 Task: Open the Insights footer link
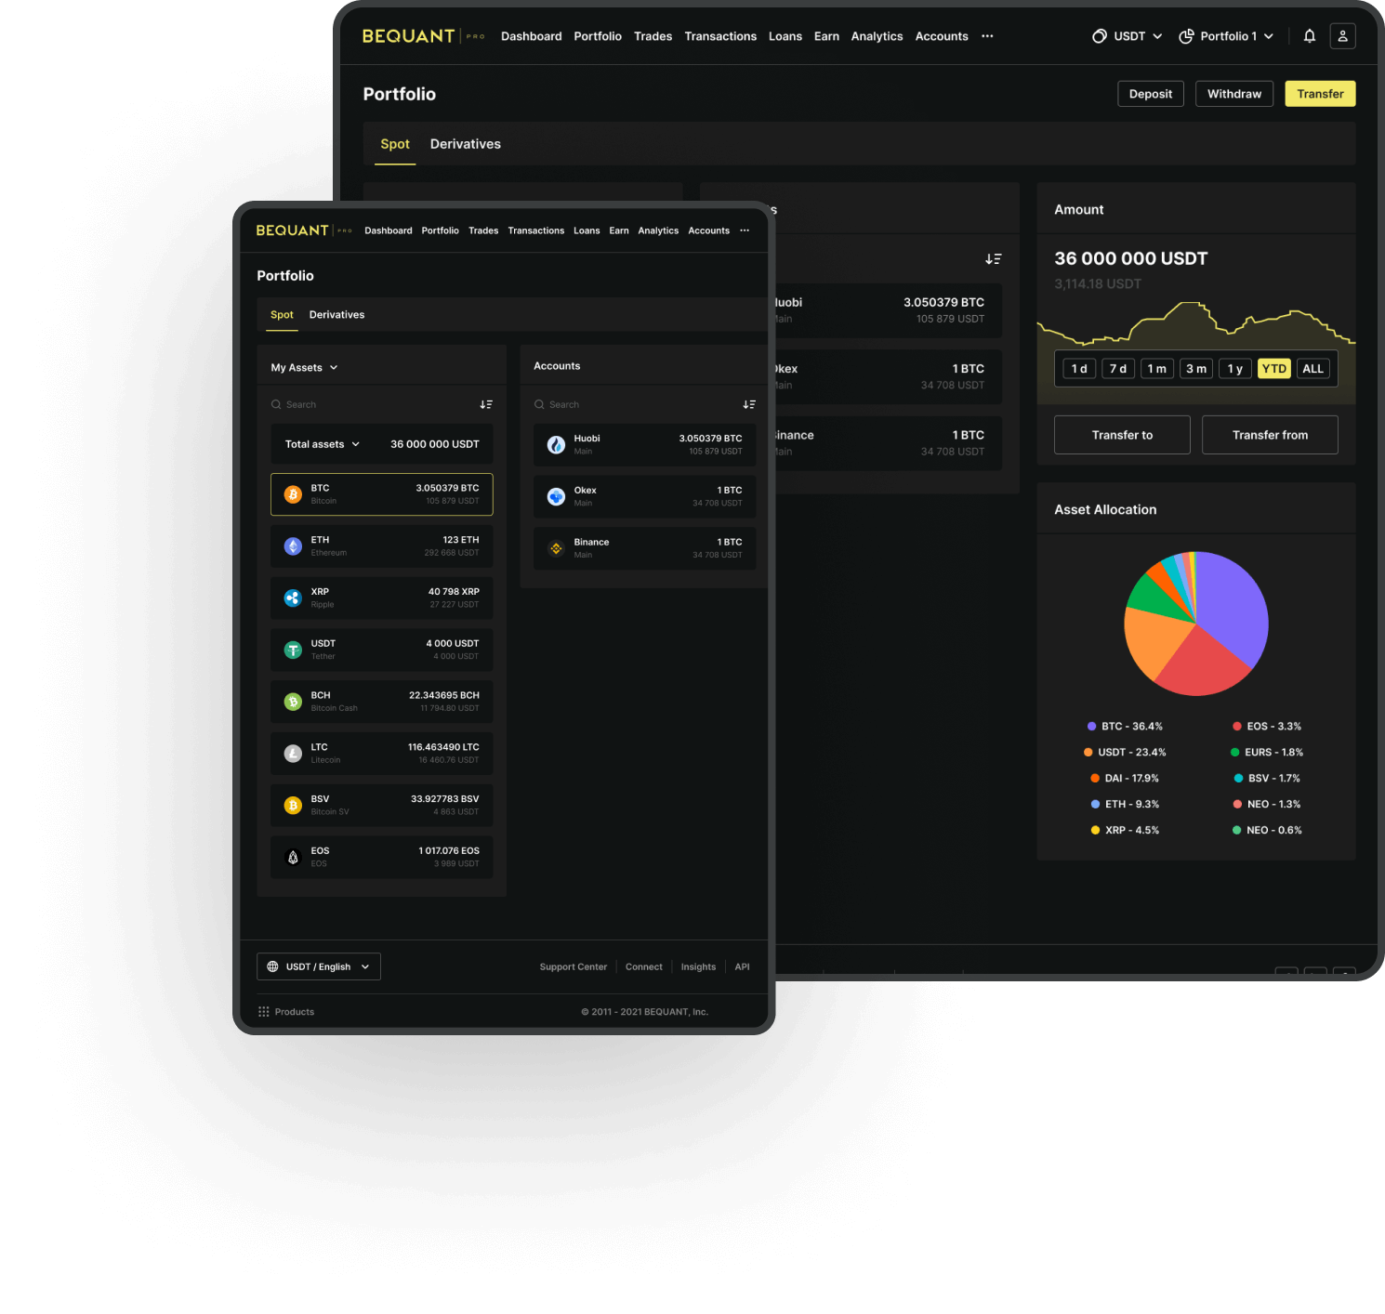click(x=698, y=966)
